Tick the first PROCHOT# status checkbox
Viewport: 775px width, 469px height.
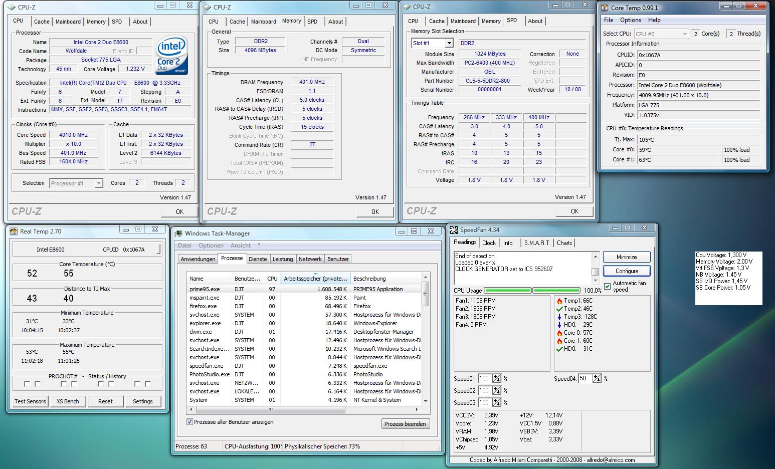(x=27, y=384)
